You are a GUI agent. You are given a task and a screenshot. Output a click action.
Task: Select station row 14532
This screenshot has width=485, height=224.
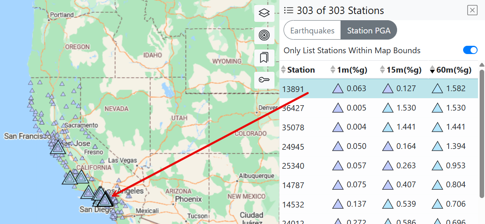(379, 204)
